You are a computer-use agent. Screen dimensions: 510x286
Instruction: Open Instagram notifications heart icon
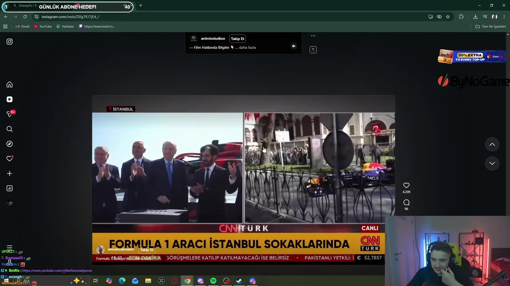(10, 158)
